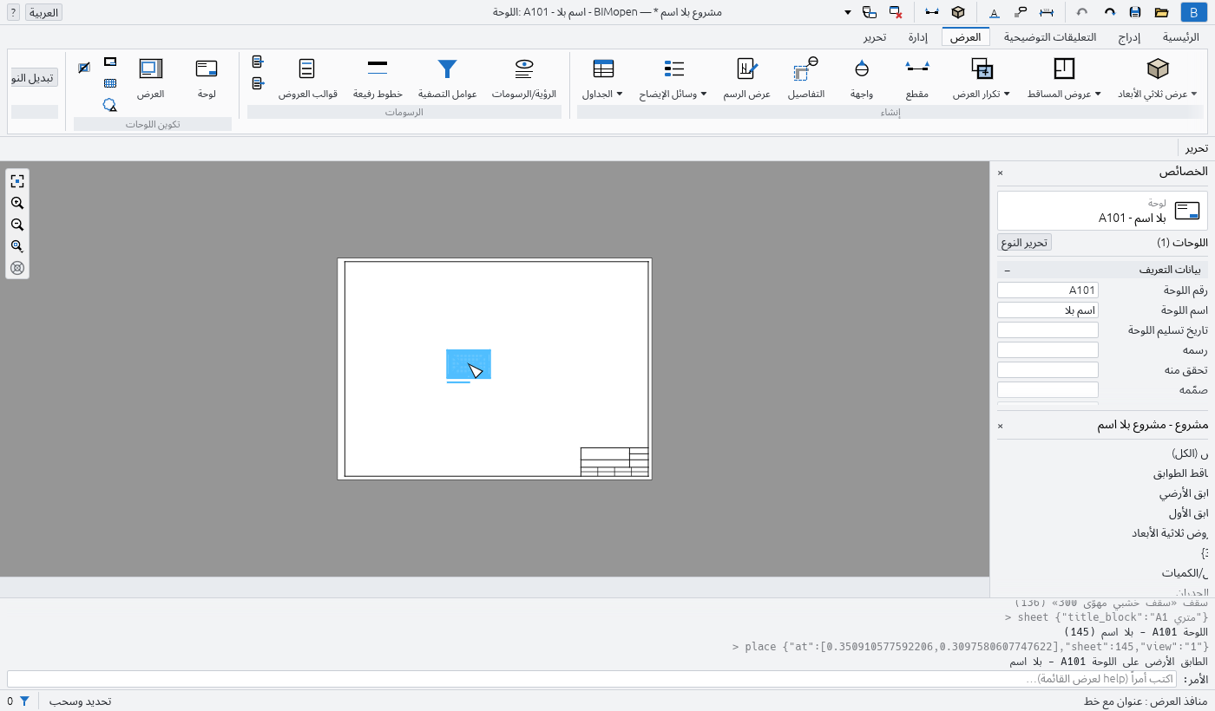Click the zoom in magnifier on the canvas toolbar
The image size is (1215, 711).
[16, 203]
